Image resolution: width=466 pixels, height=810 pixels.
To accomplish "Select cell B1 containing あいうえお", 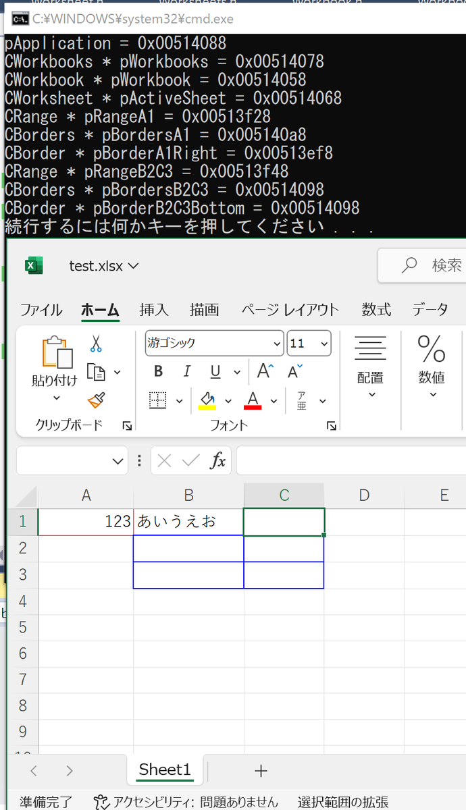I will 188,522.
